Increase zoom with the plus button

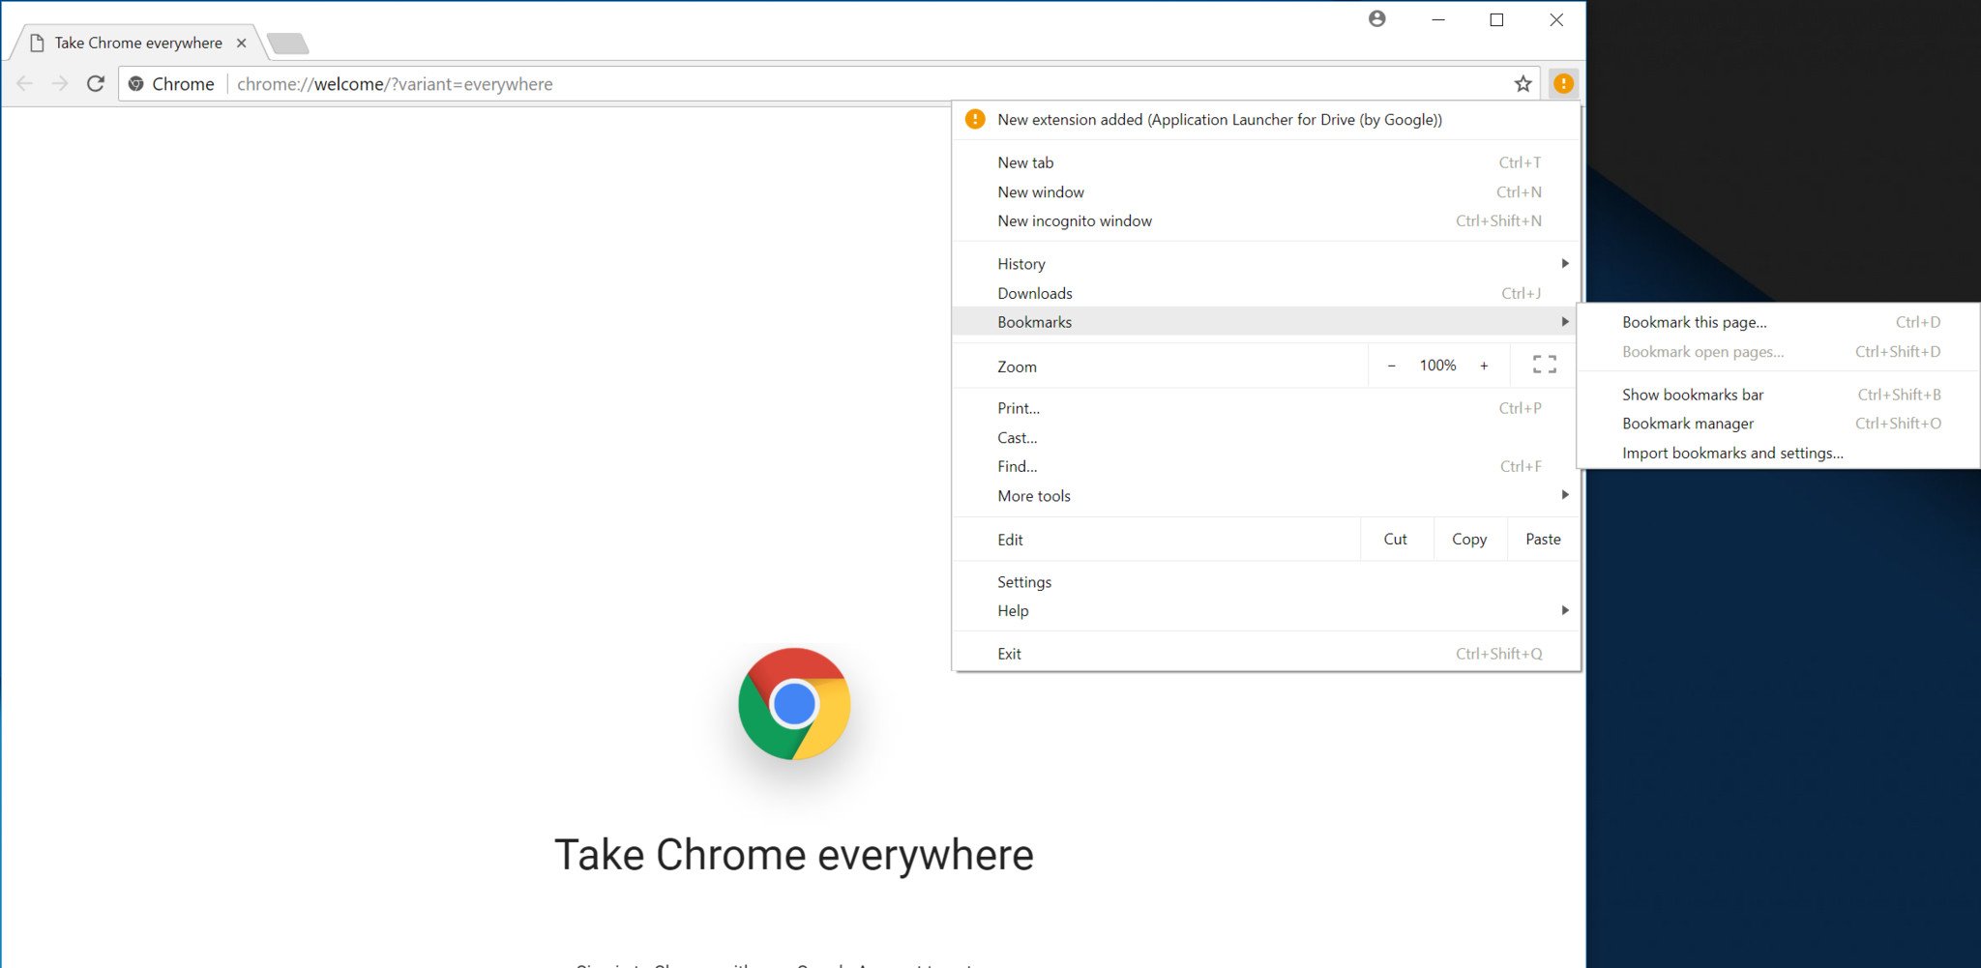pos(1484,366)
